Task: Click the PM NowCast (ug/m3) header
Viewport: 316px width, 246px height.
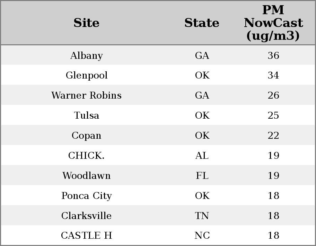Action: pyautogui.click(x=273, y=23)
